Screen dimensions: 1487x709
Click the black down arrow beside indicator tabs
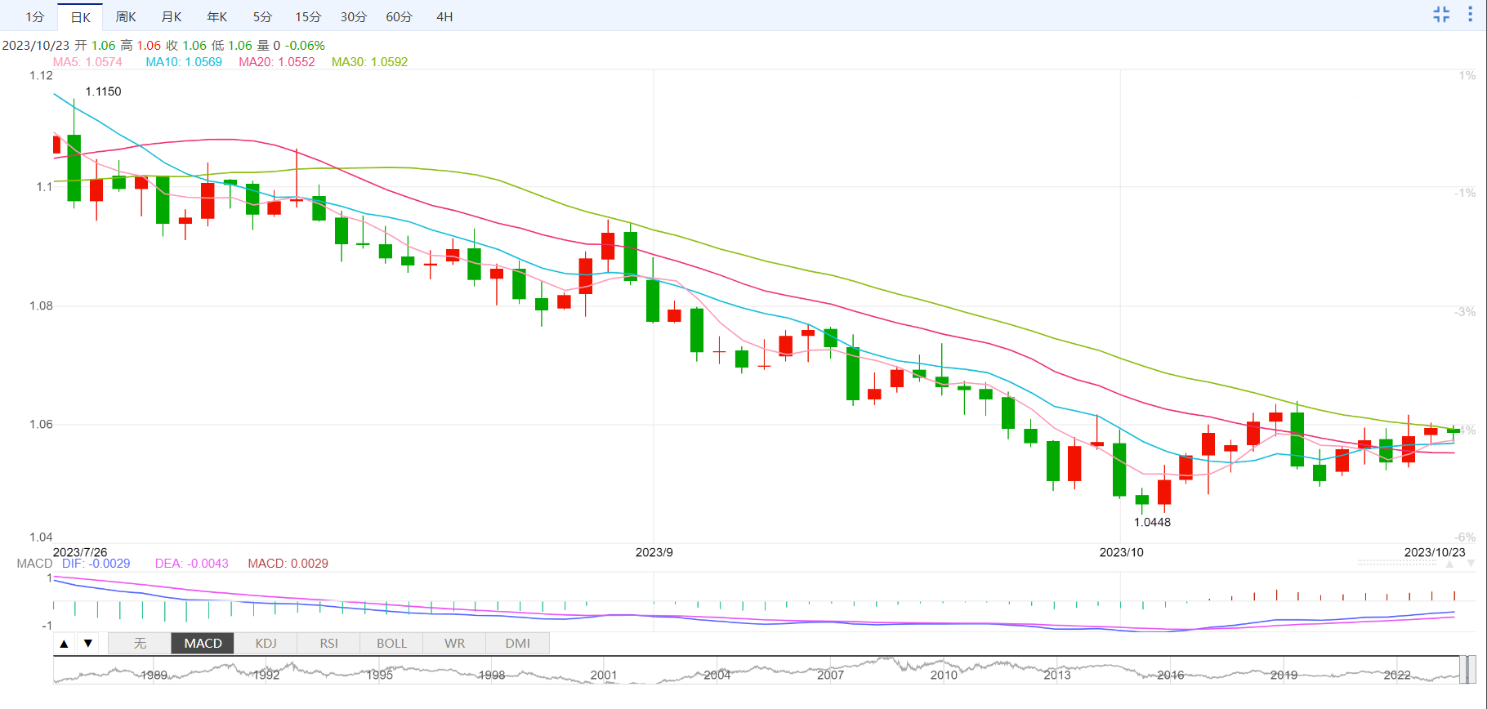(x=87, y=644)
